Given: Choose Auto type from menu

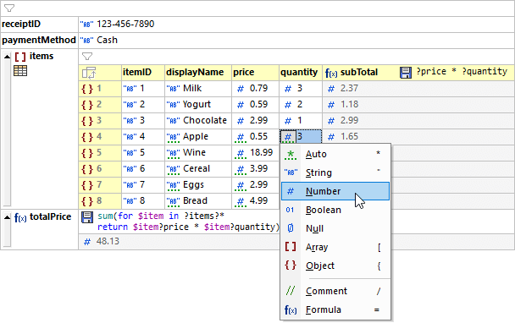Looking at the screenshot, I should pos(335,154).
